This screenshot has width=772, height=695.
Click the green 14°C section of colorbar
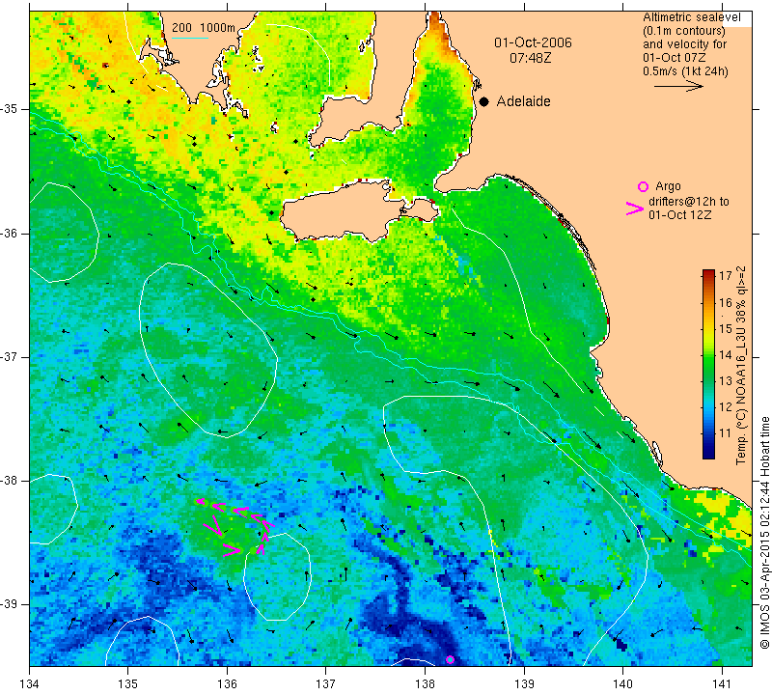pos(708,358)
